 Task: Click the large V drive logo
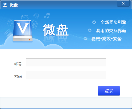pyautogui.click(x=23, y=31)
